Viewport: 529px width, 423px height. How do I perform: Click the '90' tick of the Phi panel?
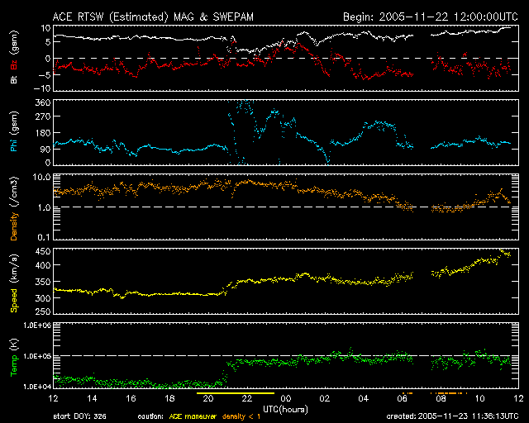click(45, 149)
